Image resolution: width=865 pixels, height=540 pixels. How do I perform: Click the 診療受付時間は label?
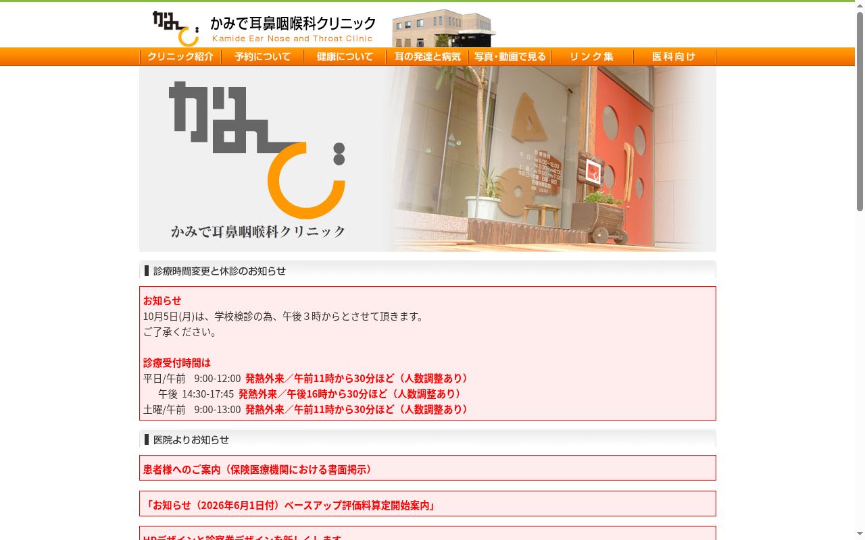point(177,362)
